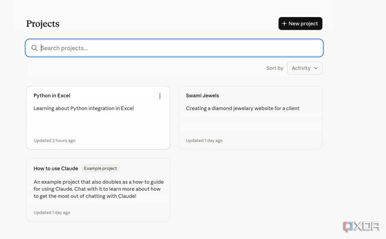The width and height of the screenshot is (386, 239).
Task: Click the how-to guide description paragraph
Action: (x=98, y=189)
